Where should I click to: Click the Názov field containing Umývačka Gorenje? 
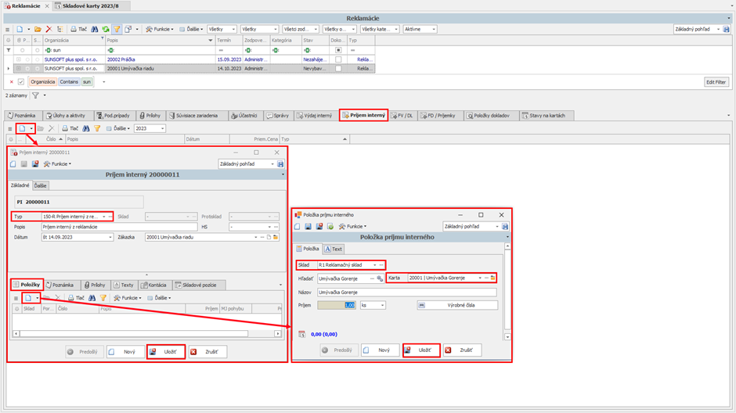click(406, 292)
